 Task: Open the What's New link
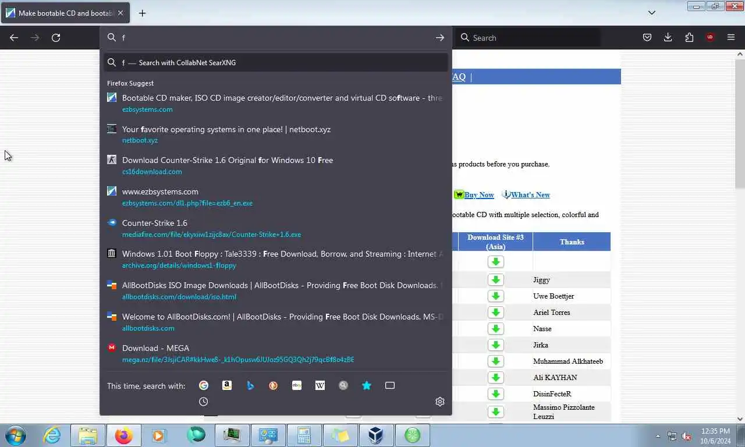tap(530, 195)
